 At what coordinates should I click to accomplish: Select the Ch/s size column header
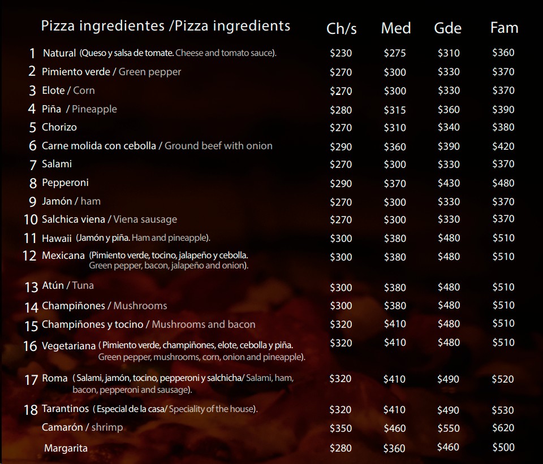[342, 28]
